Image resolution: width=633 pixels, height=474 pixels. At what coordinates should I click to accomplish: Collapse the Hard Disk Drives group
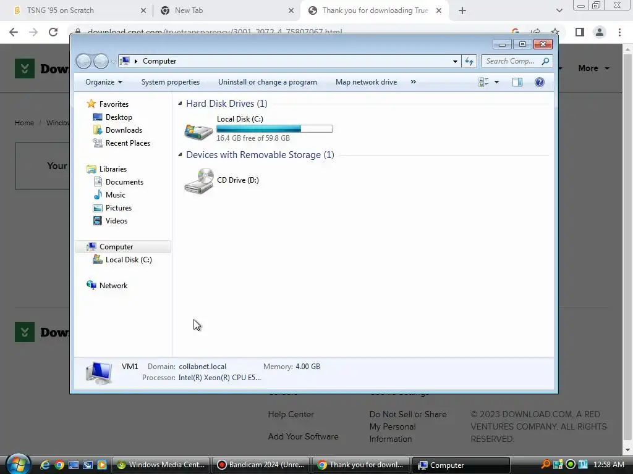pos(180,104)
